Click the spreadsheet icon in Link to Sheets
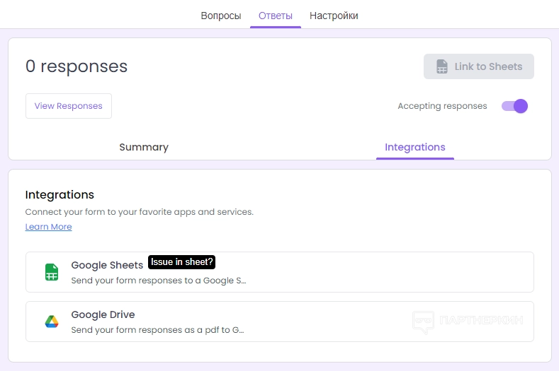Screen dimensions: 559x371 [x=442, y=66]
